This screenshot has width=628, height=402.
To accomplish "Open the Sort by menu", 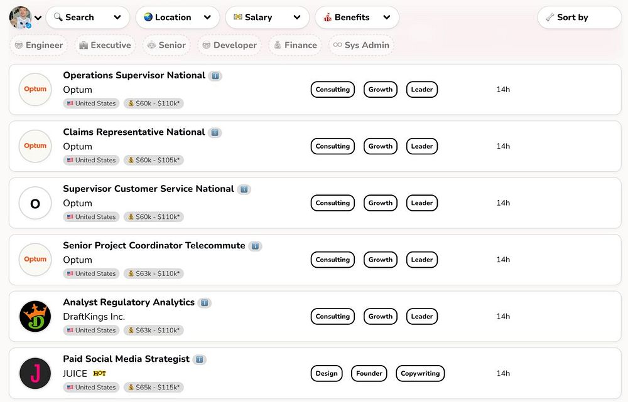I will click(579, 18).
